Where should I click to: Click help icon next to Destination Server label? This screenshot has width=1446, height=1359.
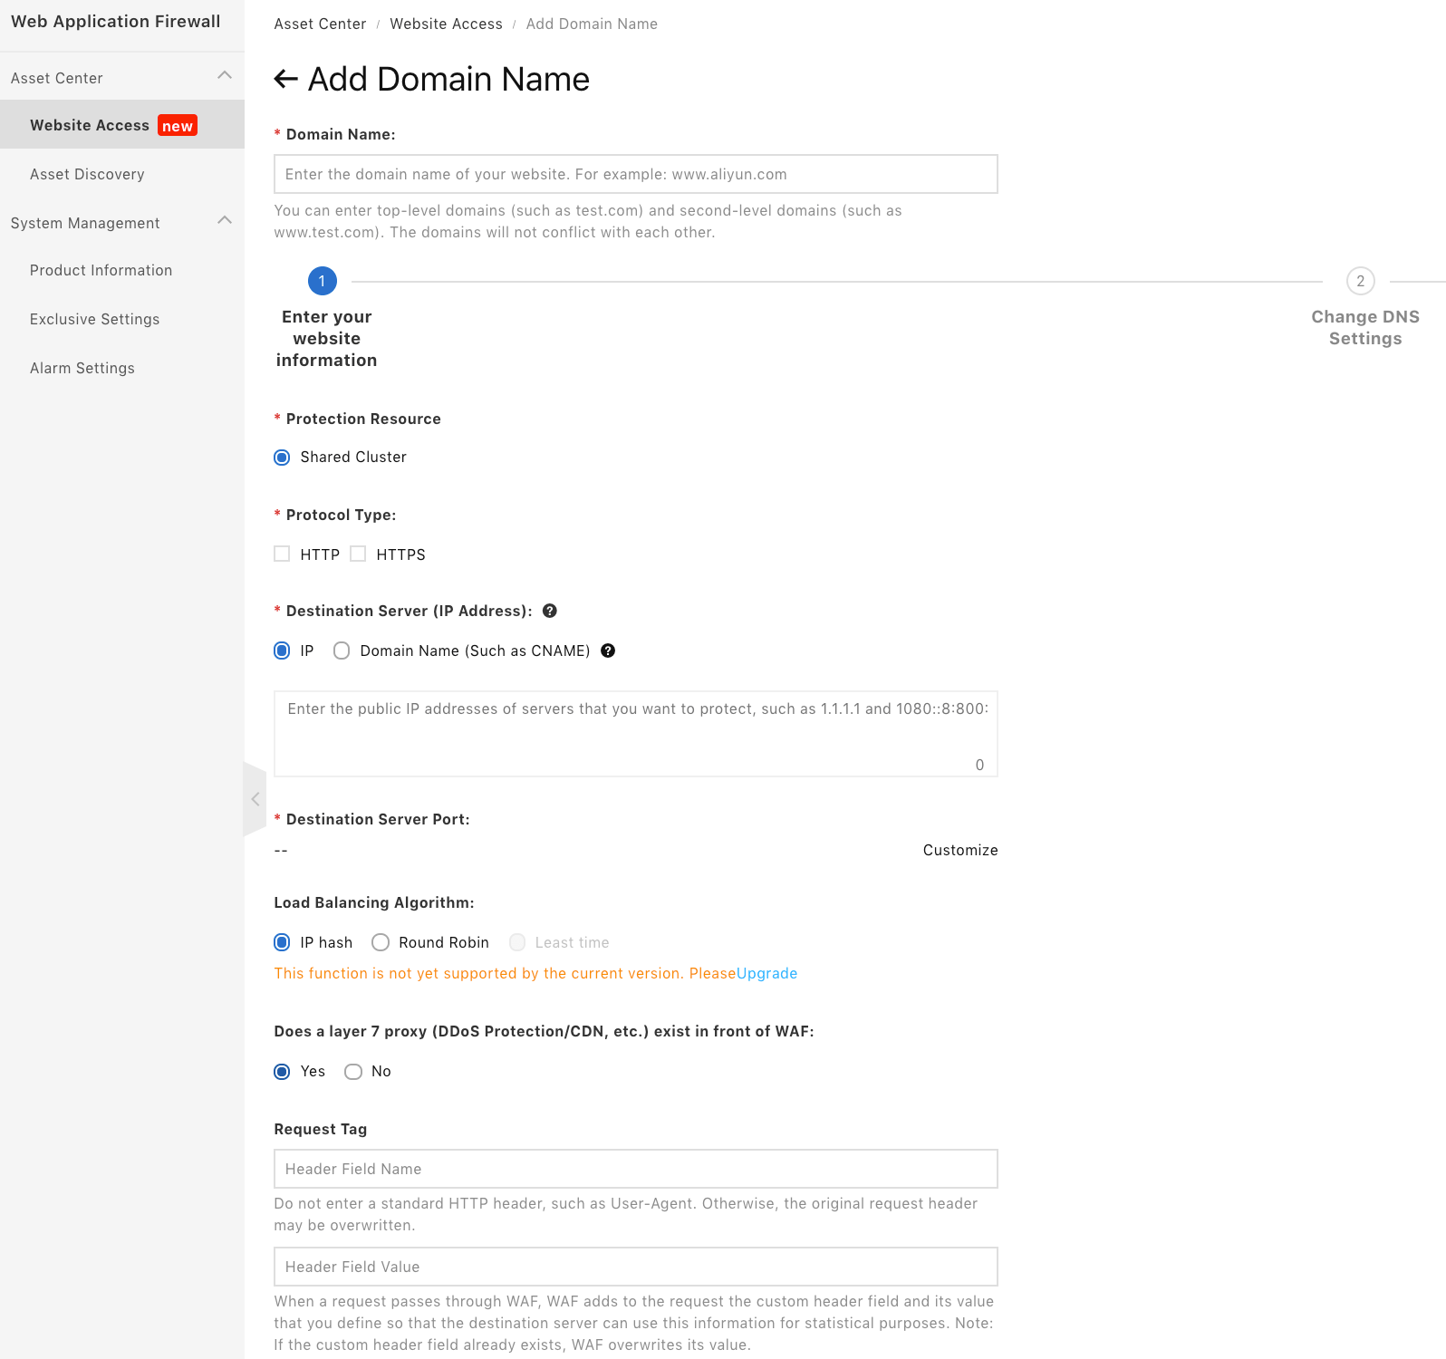549,612
